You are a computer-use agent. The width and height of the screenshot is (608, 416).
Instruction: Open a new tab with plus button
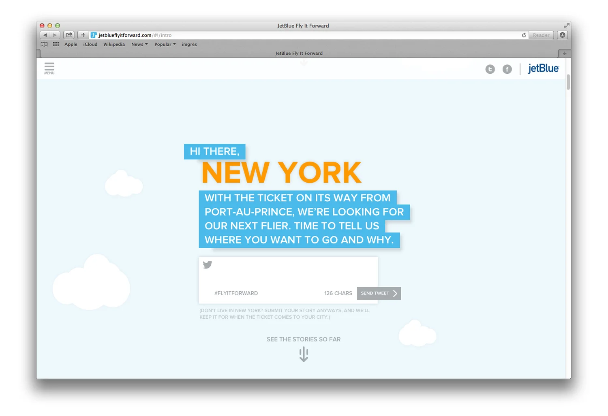click(x=565, y=53)
